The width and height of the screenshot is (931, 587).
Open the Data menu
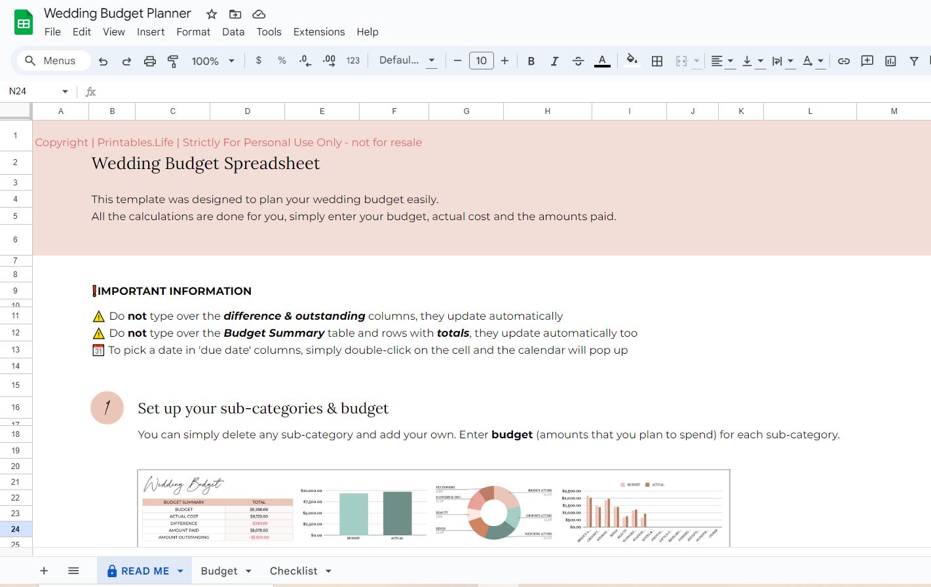point(233,31)
